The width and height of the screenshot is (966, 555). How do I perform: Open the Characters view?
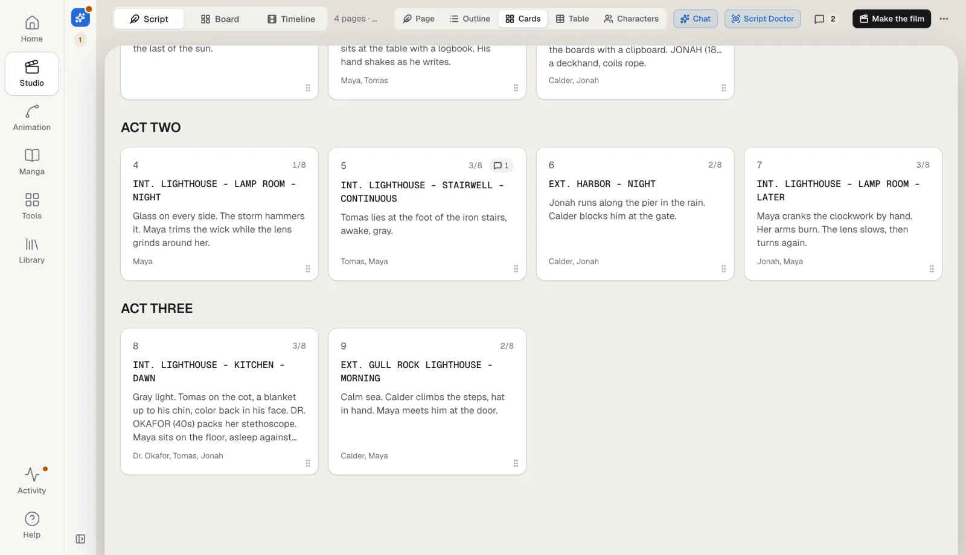(631, 19)
